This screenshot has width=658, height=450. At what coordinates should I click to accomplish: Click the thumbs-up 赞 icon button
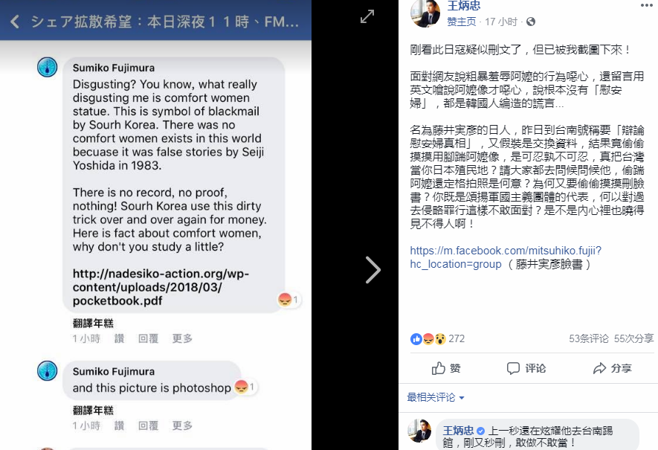click(x=446, y=369)
